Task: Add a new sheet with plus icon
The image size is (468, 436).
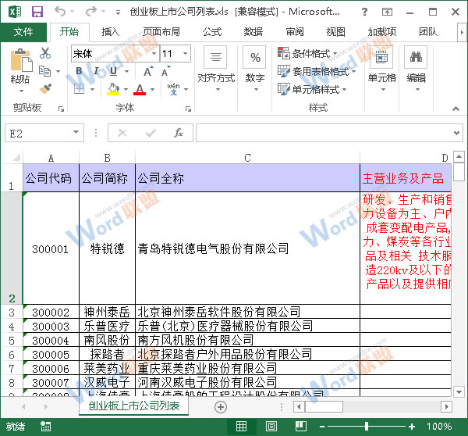Action: click(221, 407)
